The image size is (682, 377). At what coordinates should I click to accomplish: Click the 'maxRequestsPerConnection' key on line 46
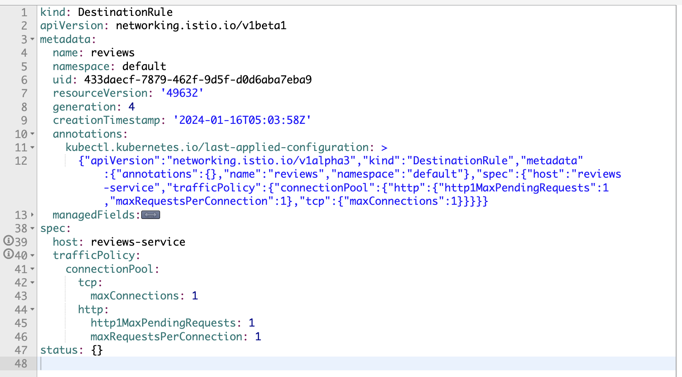pyautogui.click(x=166, y=337)
